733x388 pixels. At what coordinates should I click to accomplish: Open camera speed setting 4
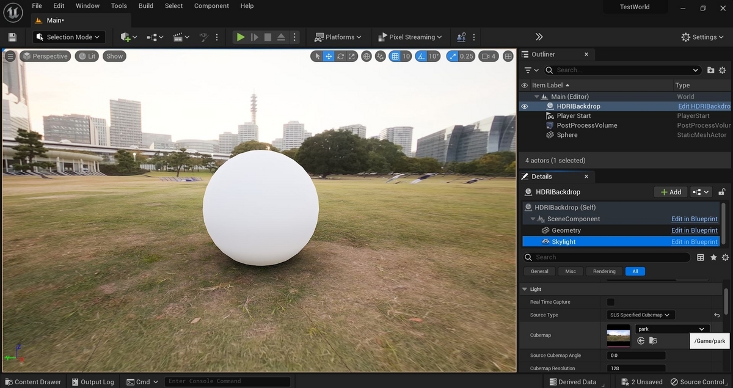pyautogui.click(x=489, y=56)
